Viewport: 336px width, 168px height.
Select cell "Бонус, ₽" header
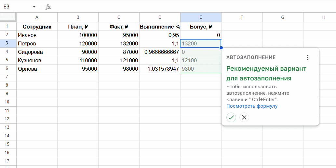point(201,27)
